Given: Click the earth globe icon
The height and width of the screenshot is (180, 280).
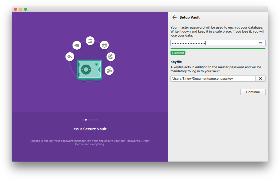Looking at the screenshot, I should pyautogui.click(x=111, y=57).
